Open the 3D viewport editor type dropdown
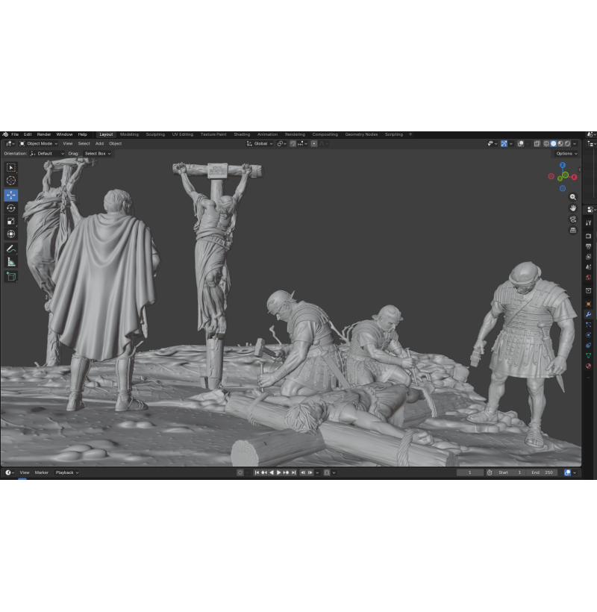The width and height of the screenshot is (597, 612). pos(10,143)
